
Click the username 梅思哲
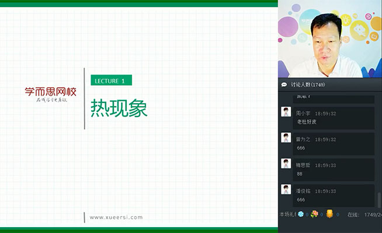pos(303,165)
